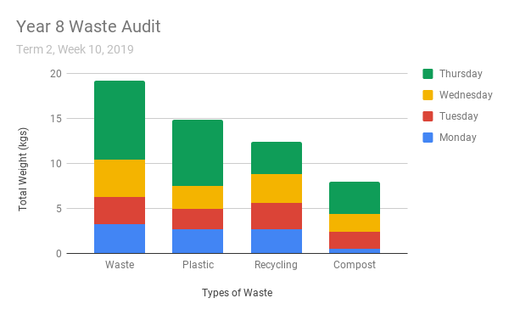Click the Plastic category axis label
This screenshot has width=509, height=315.
(198, 265)
